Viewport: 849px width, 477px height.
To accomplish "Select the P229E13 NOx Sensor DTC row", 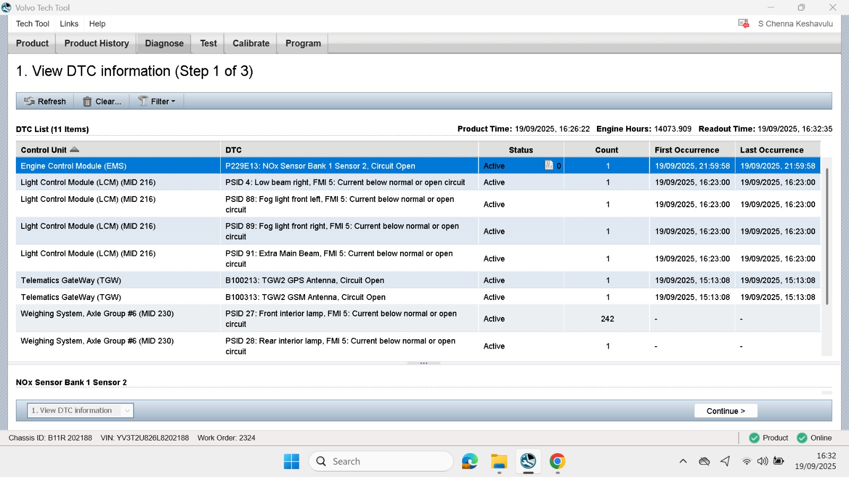I will (x=418, y=166).
